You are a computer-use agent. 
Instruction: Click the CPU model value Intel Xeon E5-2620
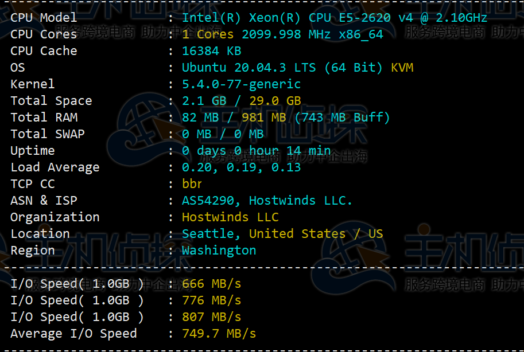pyautogui.click(x=334, y=18)
